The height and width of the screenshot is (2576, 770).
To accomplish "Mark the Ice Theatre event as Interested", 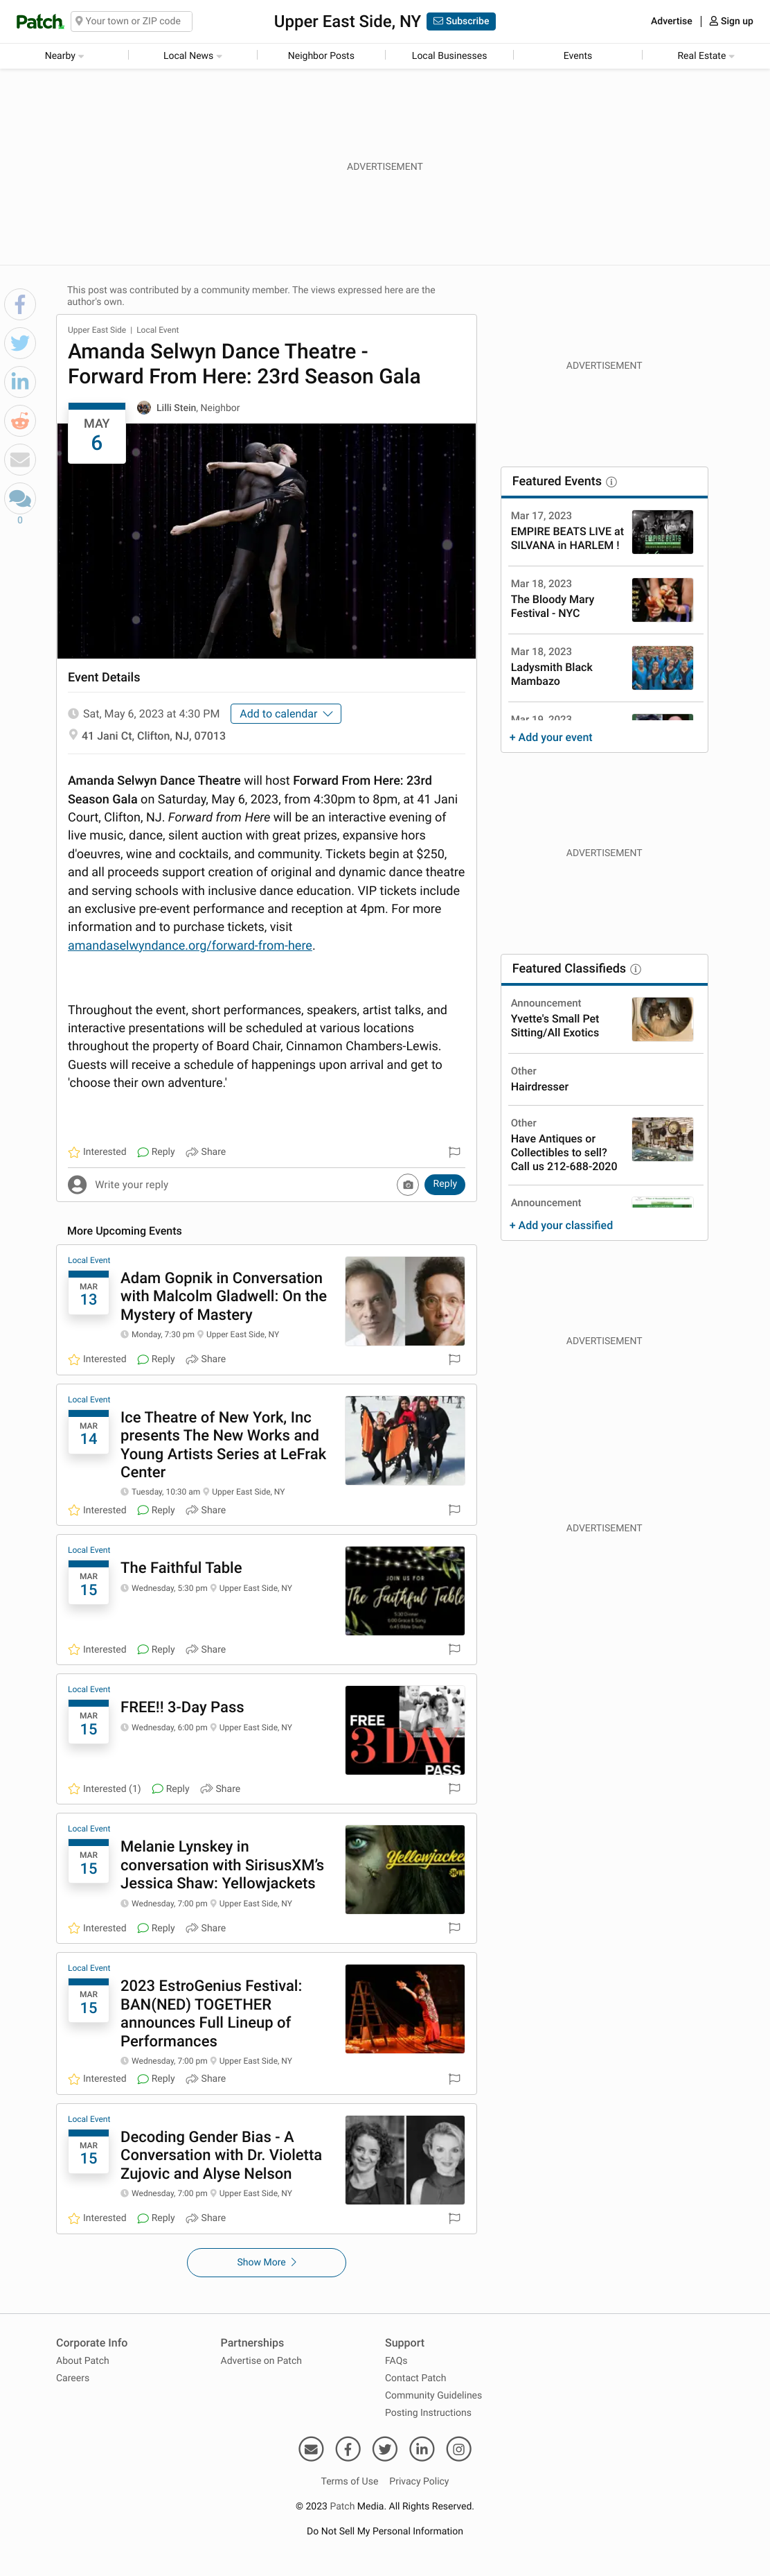I will click(x=97, y=1510).
